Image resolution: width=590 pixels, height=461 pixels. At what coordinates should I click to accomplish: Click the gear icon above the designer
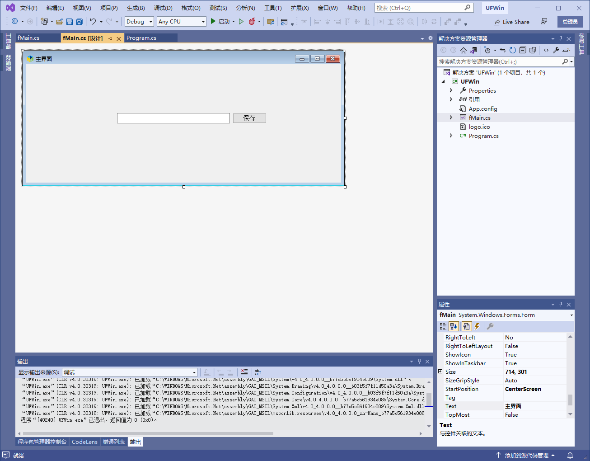tap(430, 38)
